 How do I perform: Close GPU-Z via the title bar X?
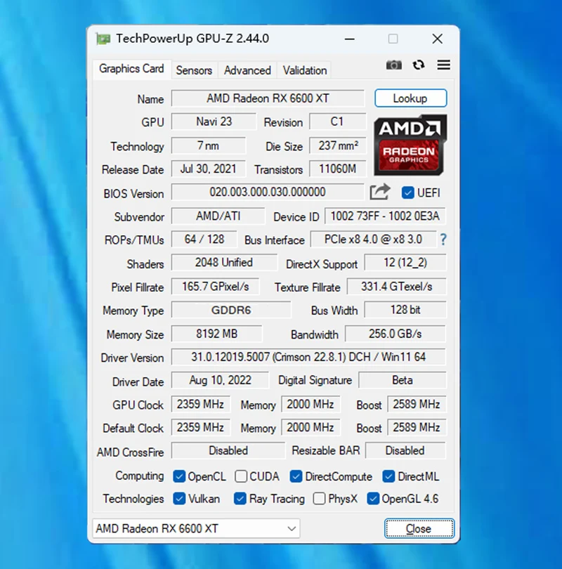[438, 39]
